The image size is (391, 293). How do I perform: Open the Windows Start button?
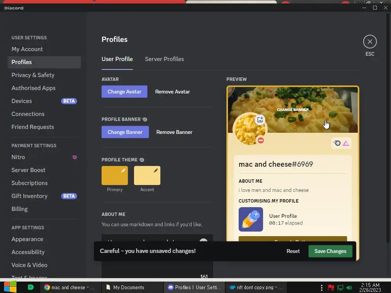[x=10, y=287]
